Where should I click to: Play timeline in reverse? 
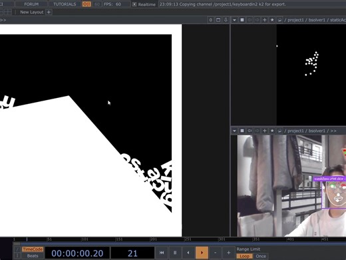point(188,253)
